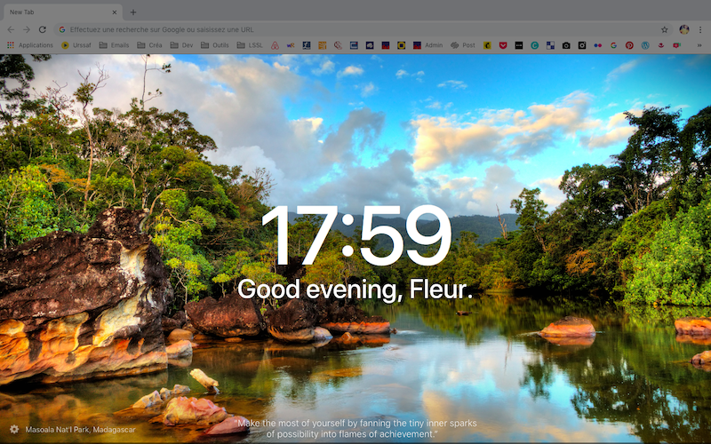711x444 pixels.
Task: Expand the Emails bookmark folder
Action: tap(114, 44)
